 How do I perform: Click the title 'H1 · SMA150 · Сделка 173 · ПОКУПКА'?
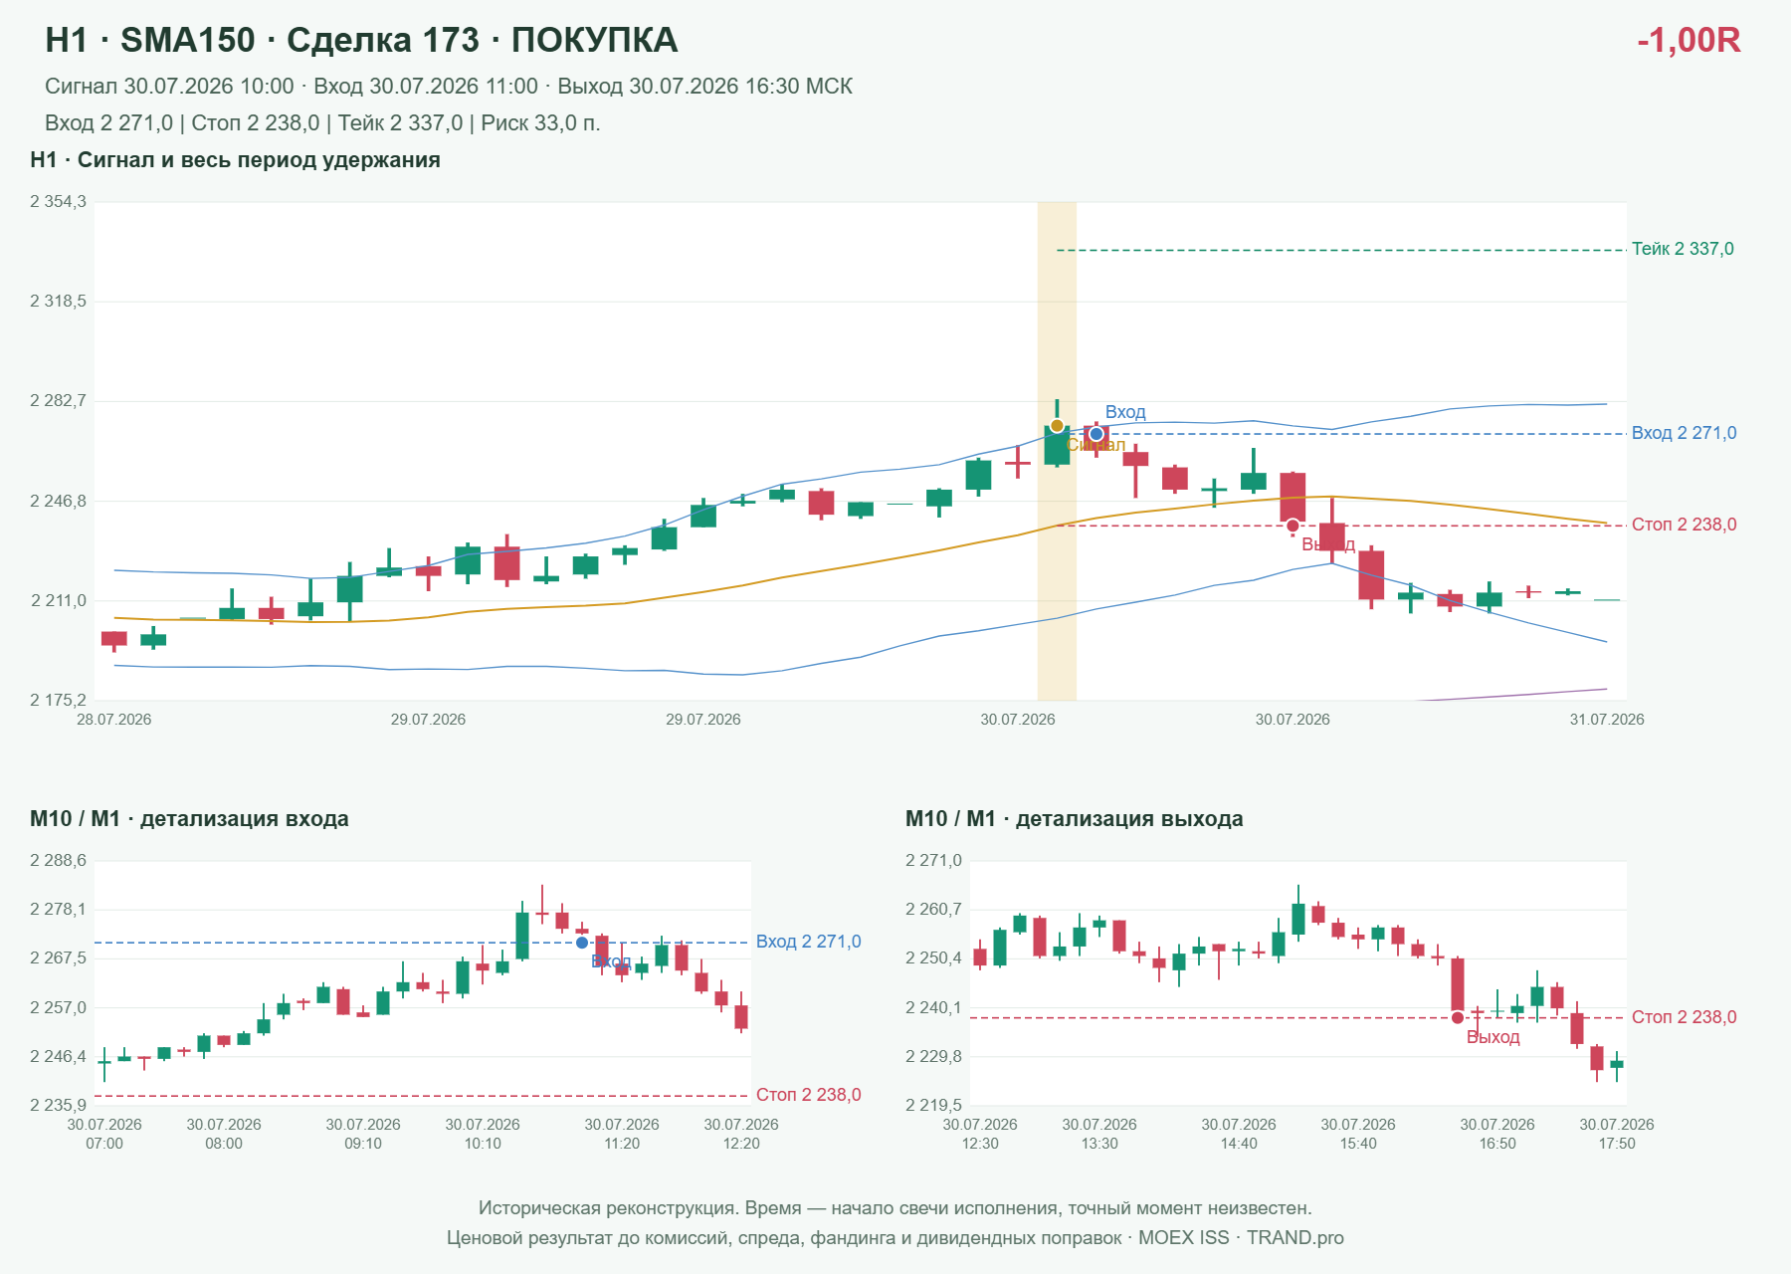361,40
